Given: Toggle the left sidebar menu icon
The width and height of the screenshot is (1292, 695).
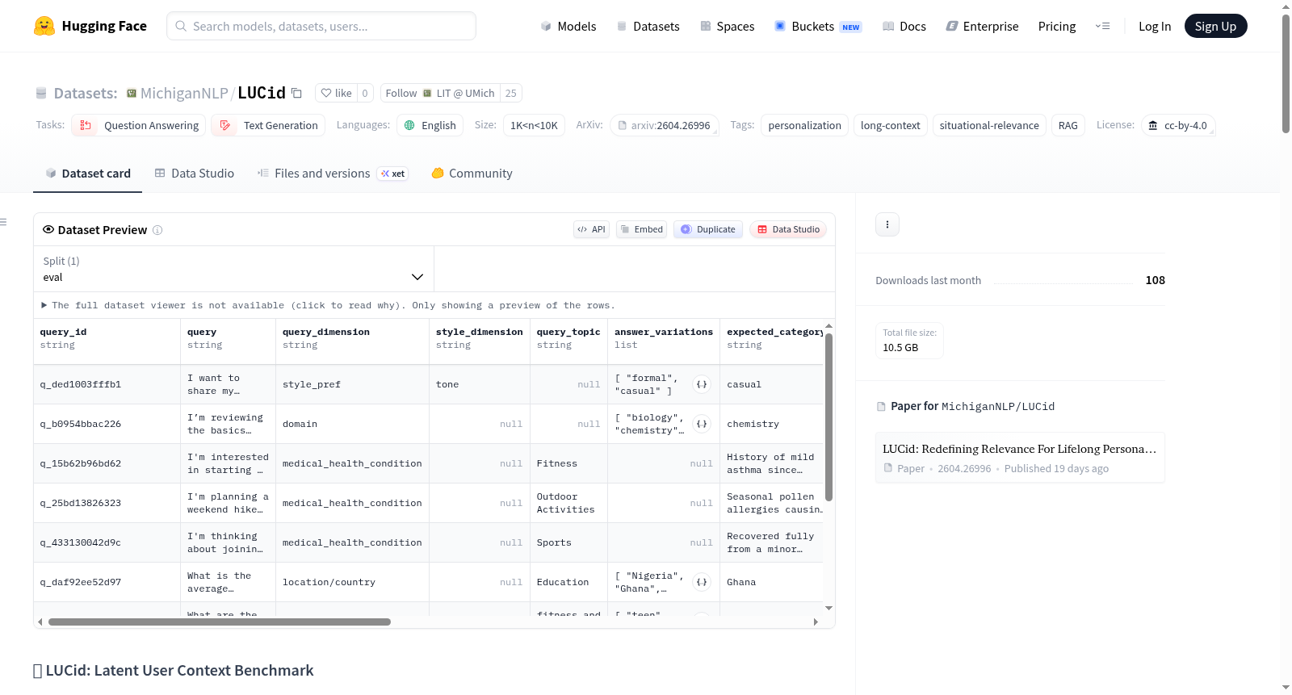Looking at the screenshot, I should [x=3, y=222].
